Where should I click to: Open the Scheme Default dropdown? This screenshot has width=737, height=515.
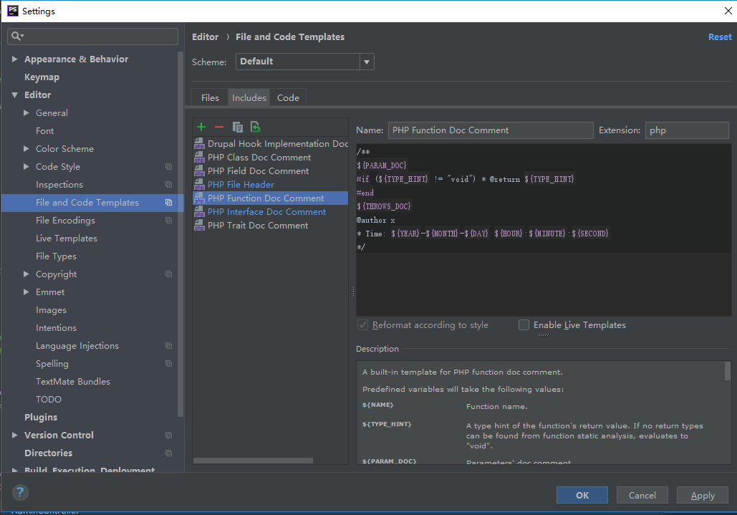[x=304, y=62]
